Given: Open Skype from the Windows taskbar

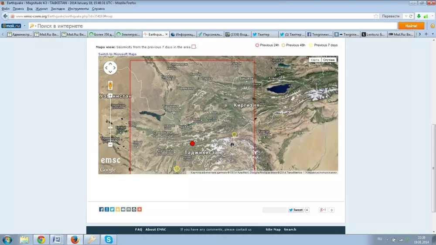Looking at the screenshot, I should [x=108, y=239].
